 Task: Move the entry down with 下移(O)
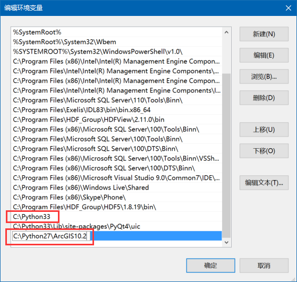pos(264,151)
